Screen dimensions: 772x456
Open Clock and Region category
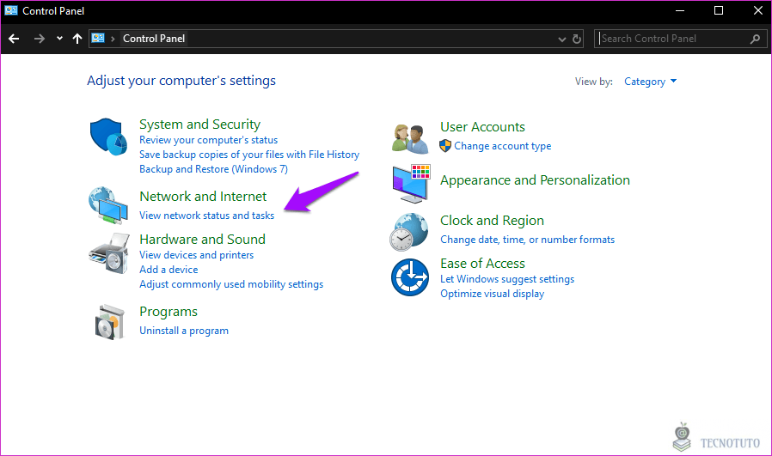(492, 221)
